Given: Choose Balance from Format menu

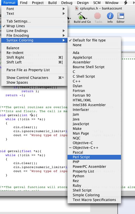Looking at the screenshot, I should [34, 48].
